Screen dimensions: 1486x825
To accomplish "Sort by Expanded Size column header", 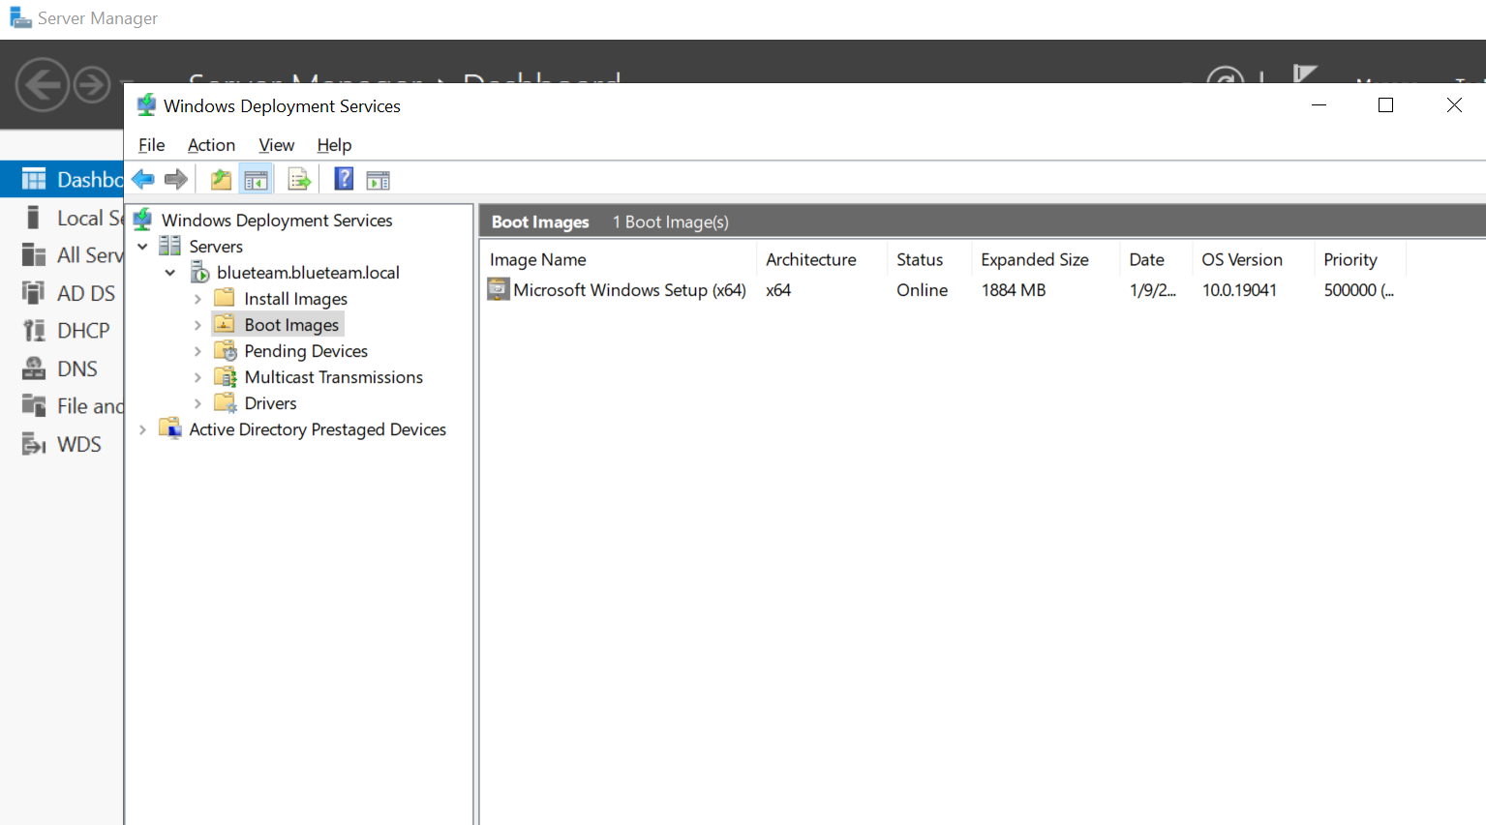I will 1045,259.
